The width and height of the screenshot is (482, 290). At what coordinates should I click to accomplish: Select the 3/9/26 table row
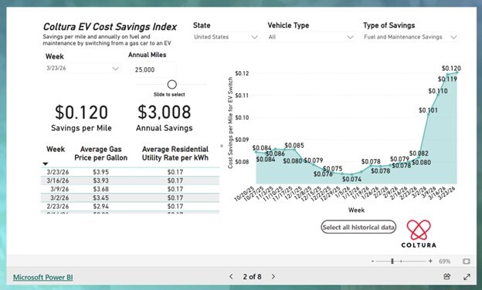[x=130, y=189]
